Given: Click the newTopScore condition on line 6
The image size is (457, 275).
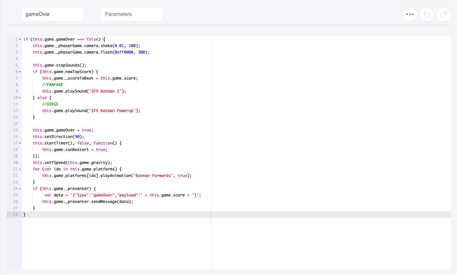Looking at the screenshot, I should [x=68, y=72].
